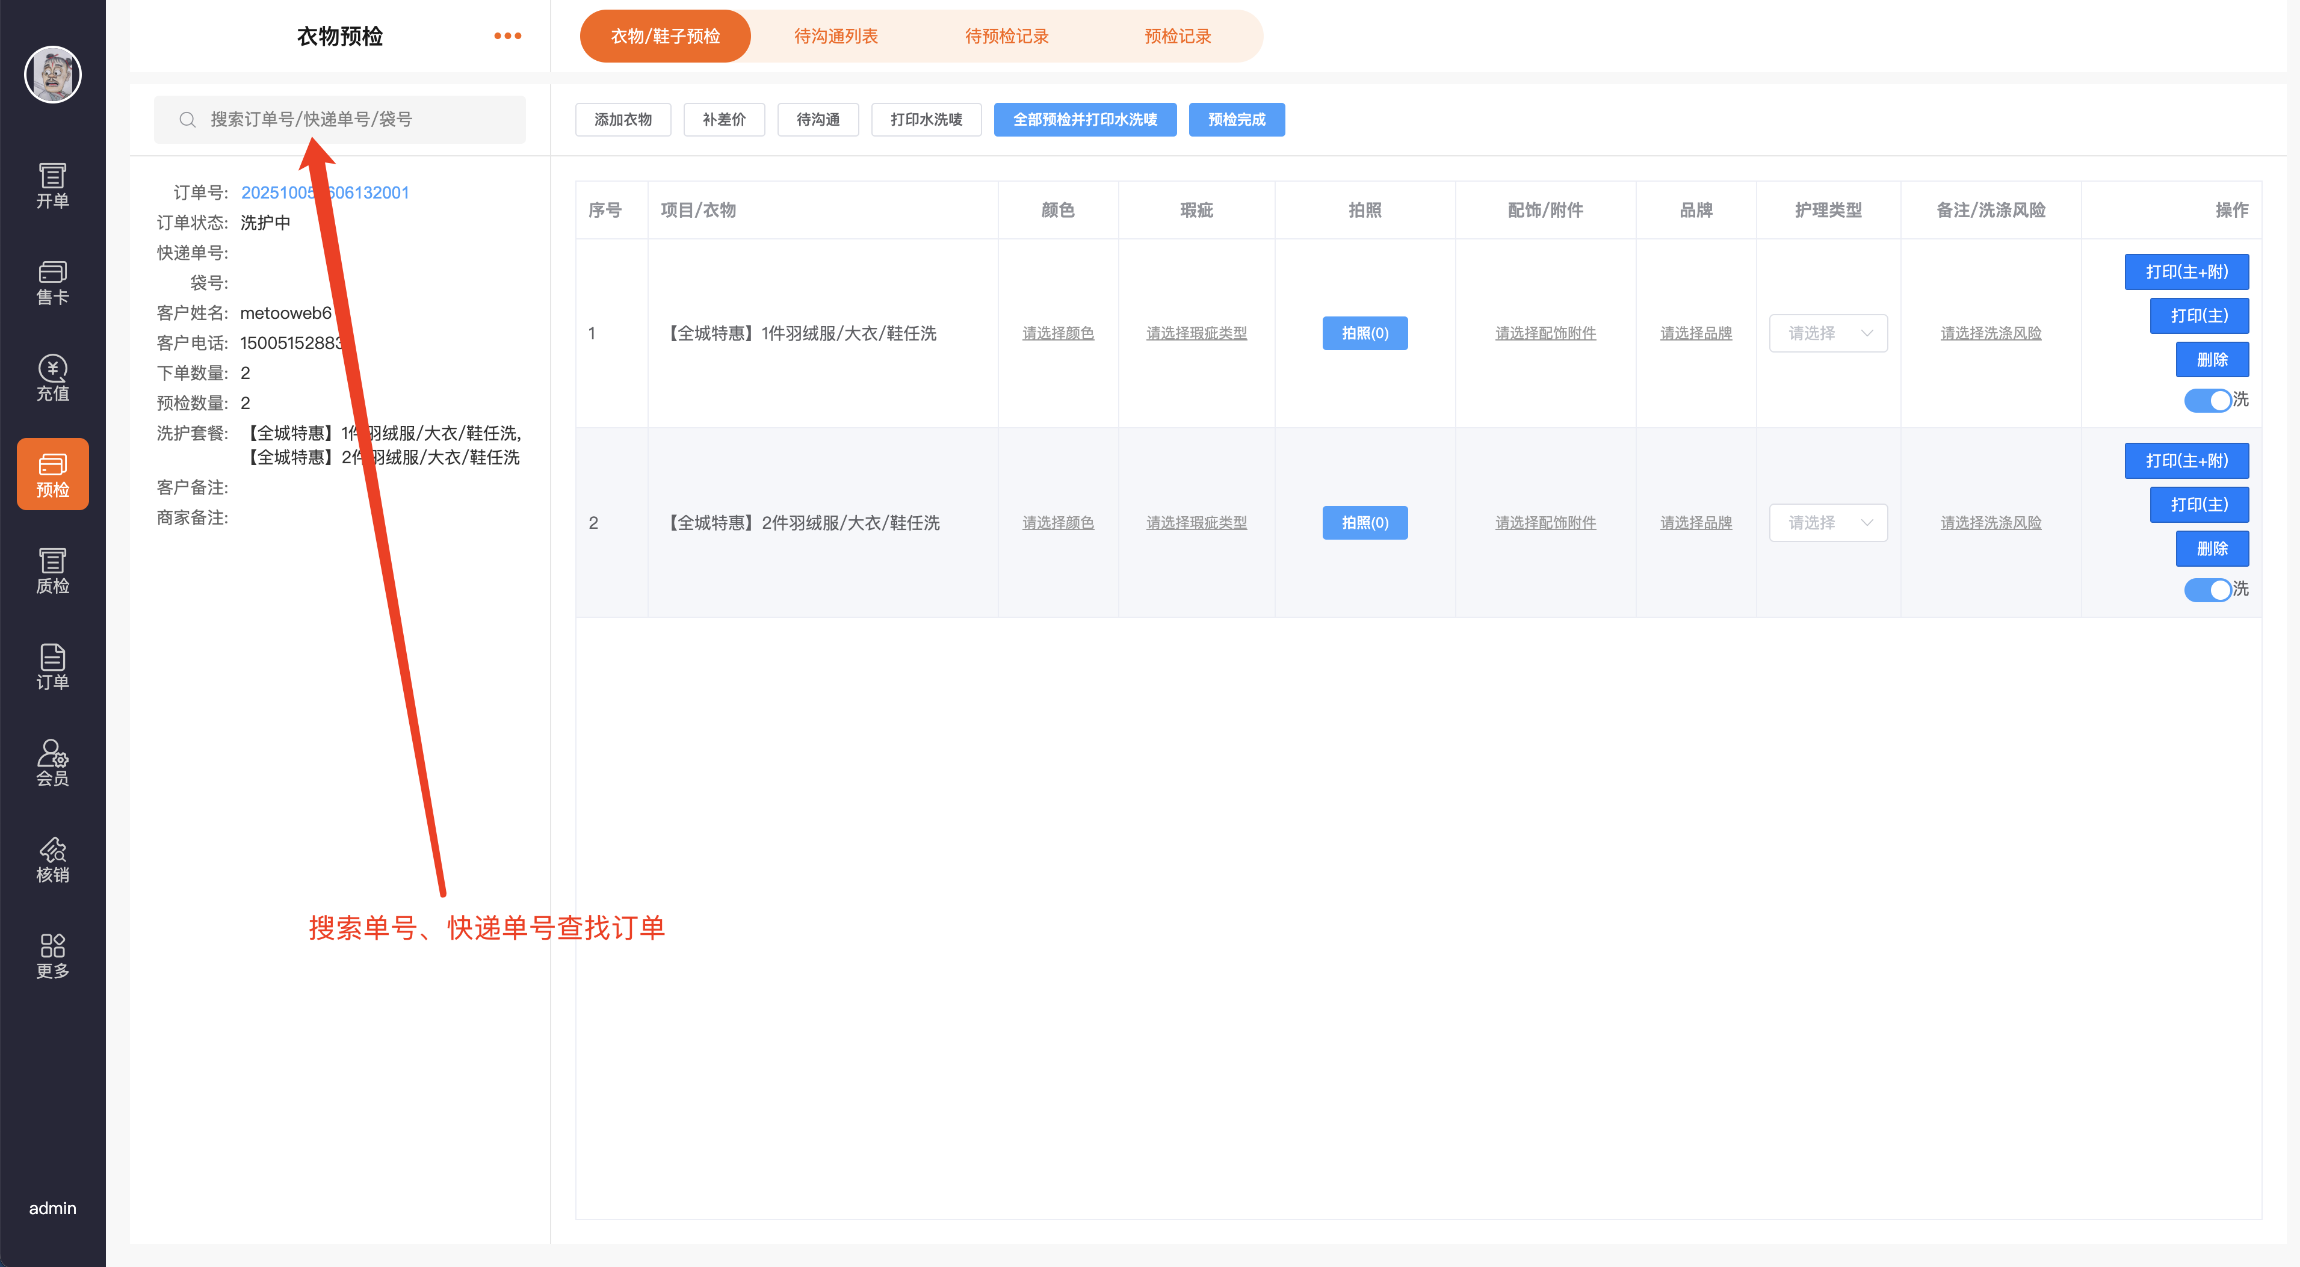2300x1267 pixels.
Task: Switch to the 预检记录 tab
Action: [1178, 37]
